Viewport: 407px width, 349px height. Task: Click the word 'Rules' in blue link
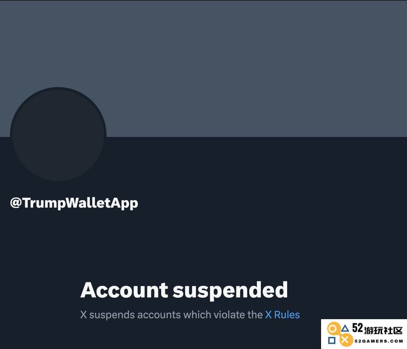pyautogui.click(x=287, y=315)
